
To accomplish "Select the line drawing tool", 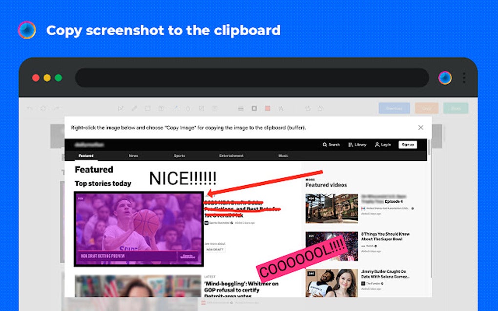I will (175, 108).
